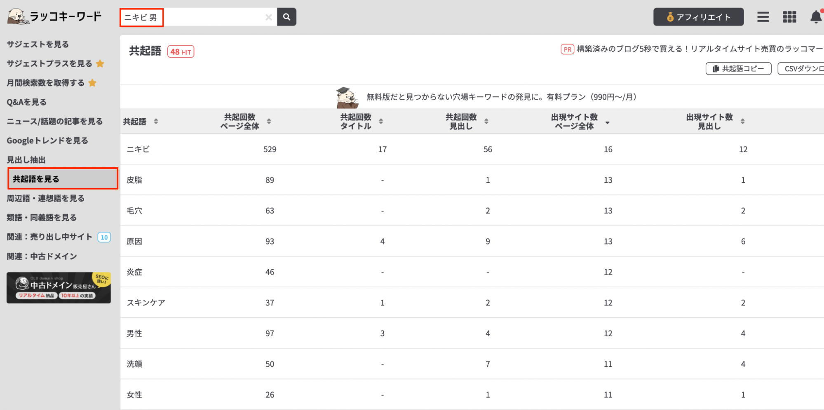
Task: Click the value 529 in ニキビ row
Action: click(x=270, y=149)
